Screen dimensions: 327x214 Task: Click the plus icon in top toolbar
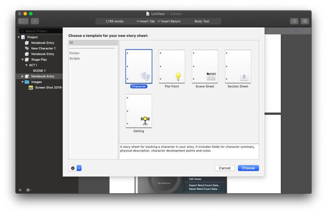35,21
